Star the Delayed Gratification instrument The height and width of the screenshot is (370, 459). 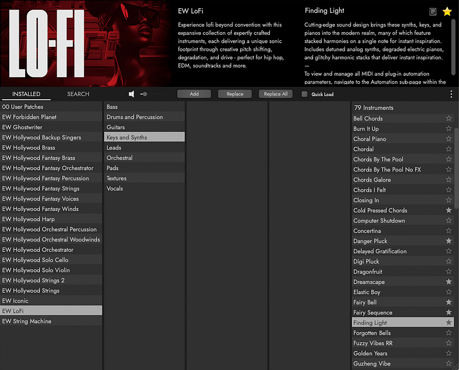click(x=448, y=251)
